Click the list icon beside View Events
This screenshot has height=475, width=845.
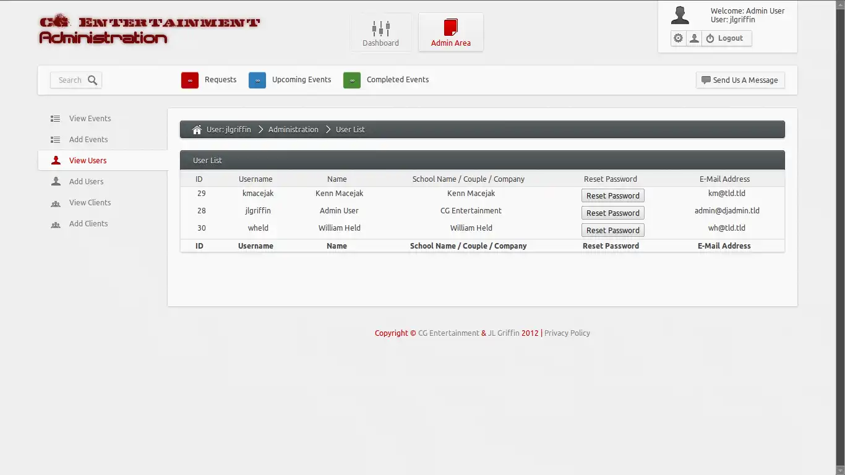(x=56, y=119)
